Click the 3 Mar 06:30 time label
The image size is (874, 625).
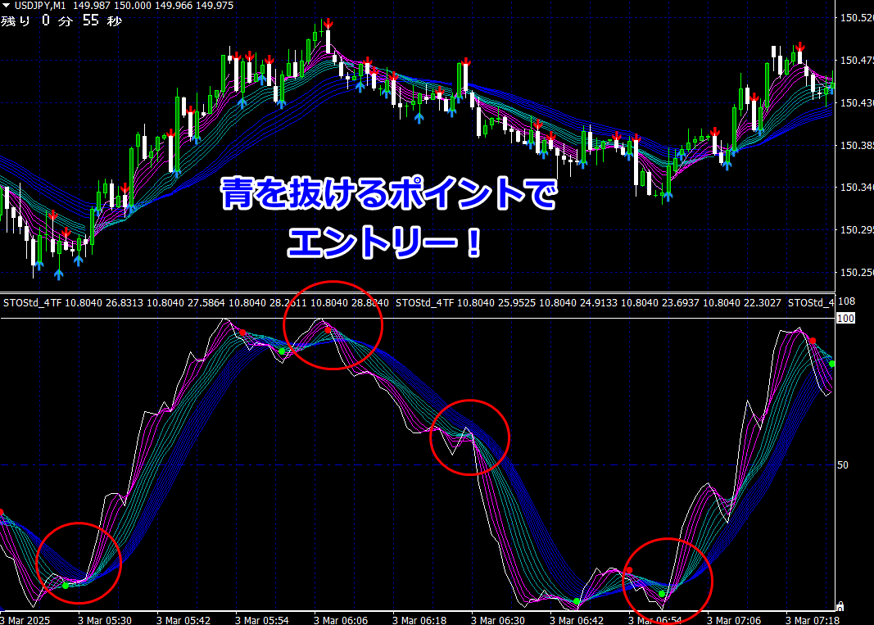click(x=498, y=620)
